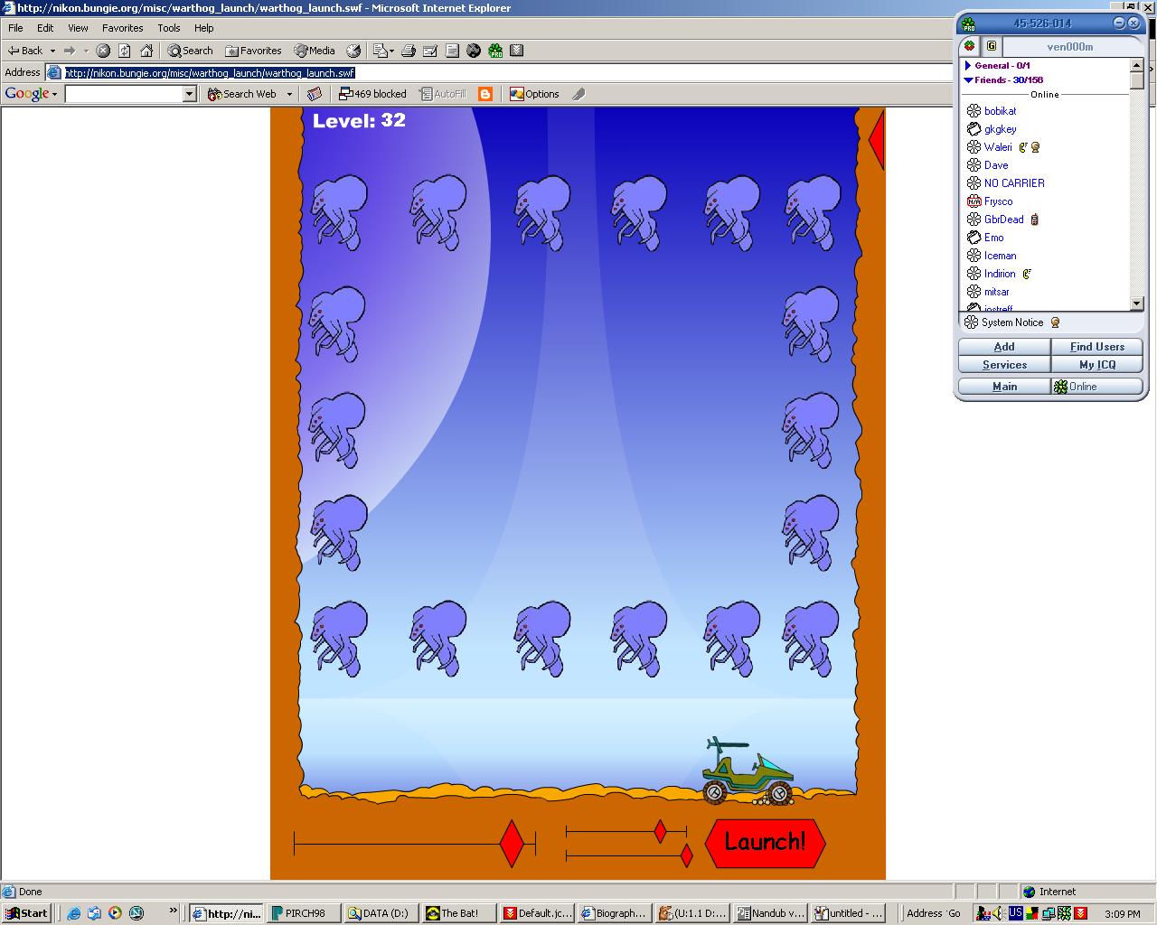This screenshot has width=1157, height=925.
Task: Click ICQ Find Users button
Action: point(1097,347)
